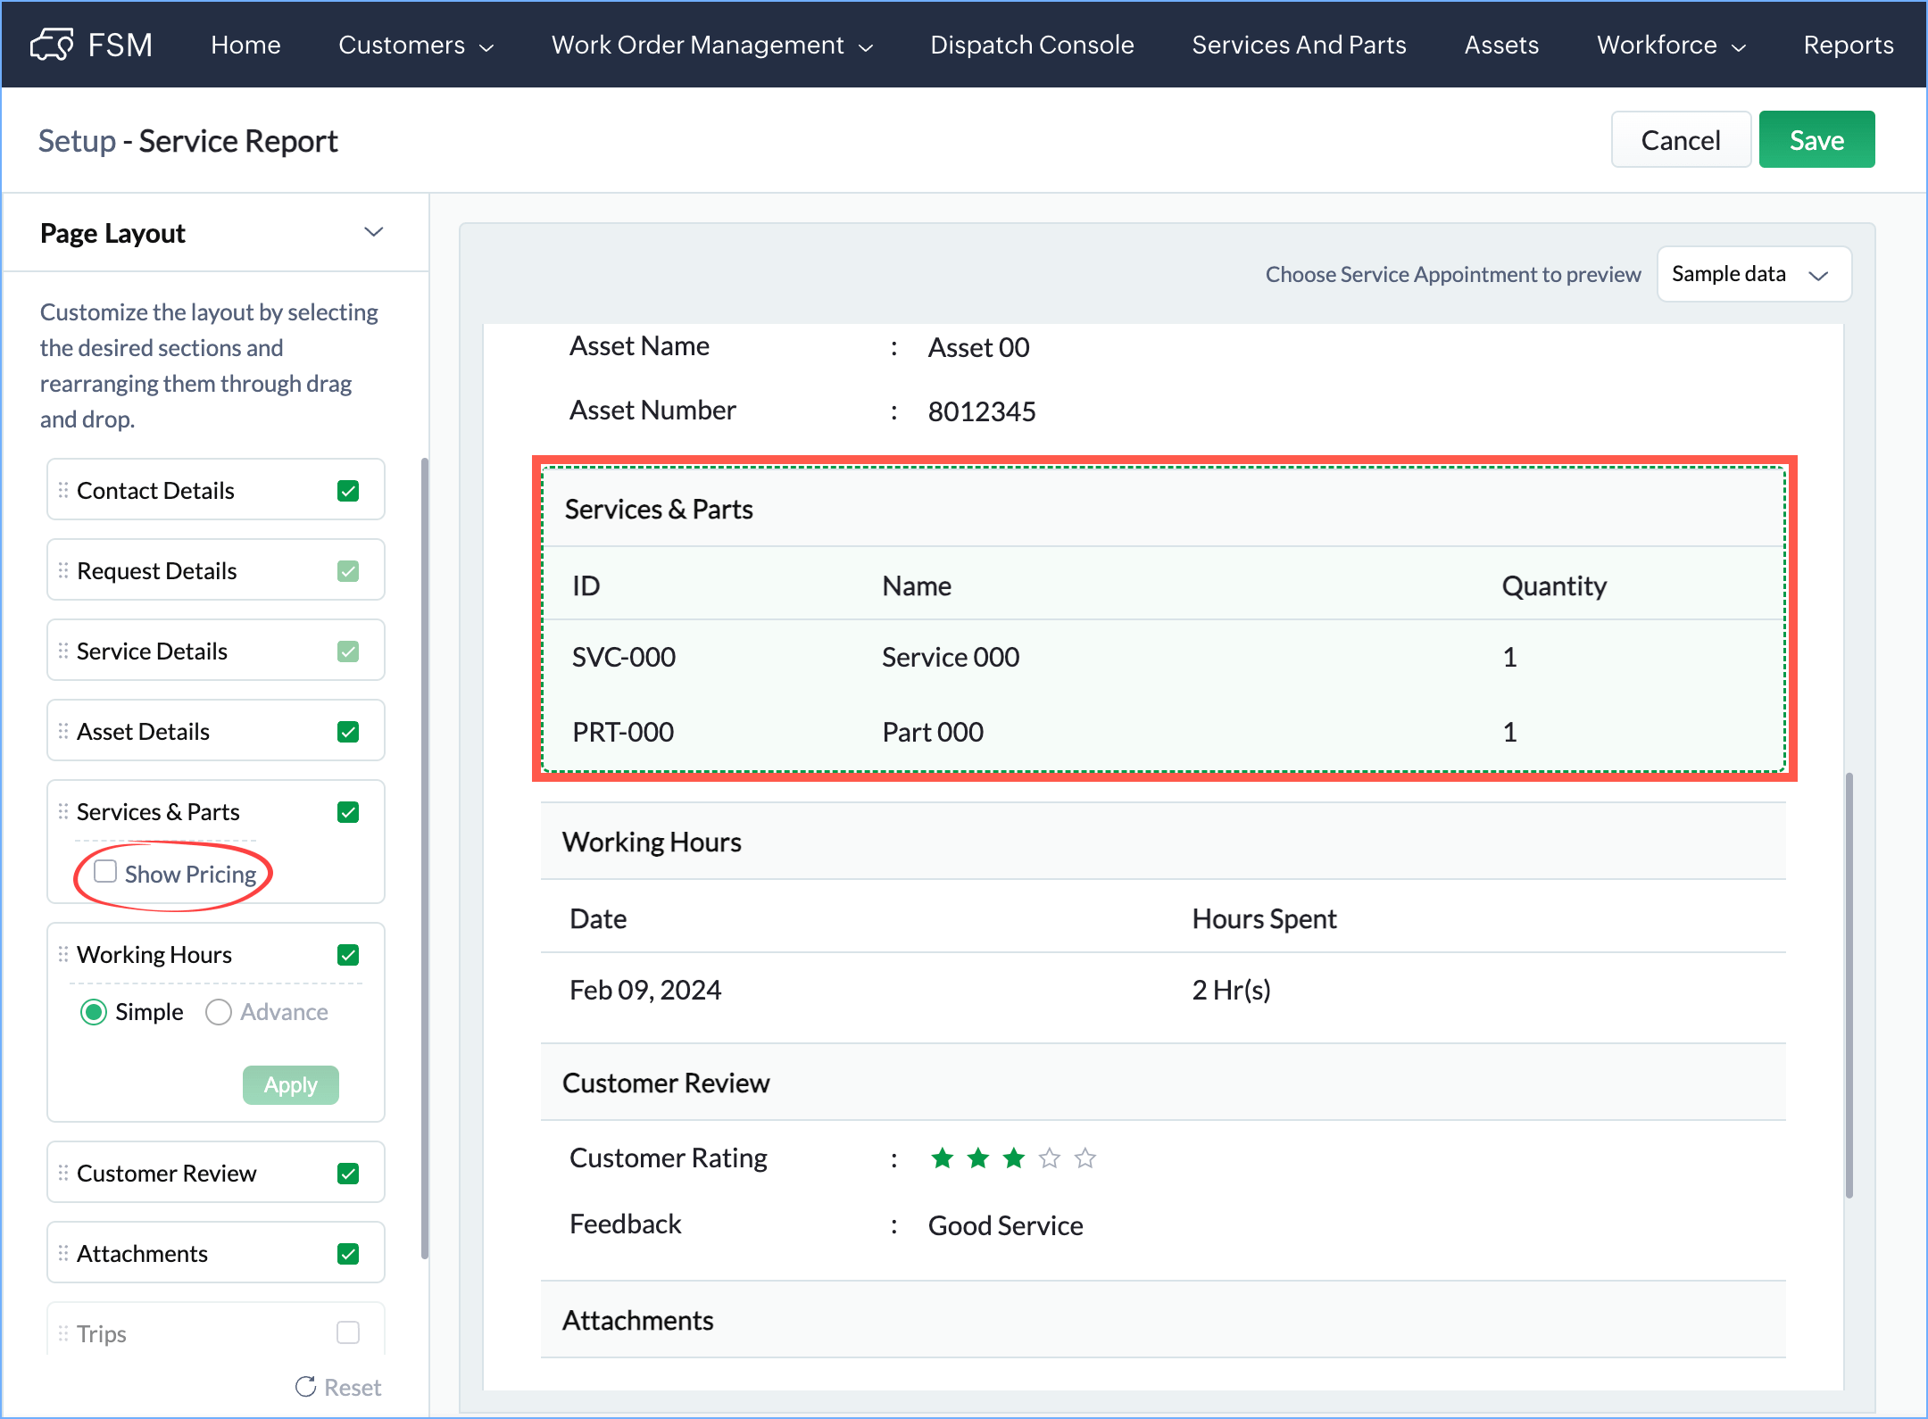This screenshot has width=1928, height=1419.
Task: Open the Dispatch Console tab
Action: (1032, 46)
